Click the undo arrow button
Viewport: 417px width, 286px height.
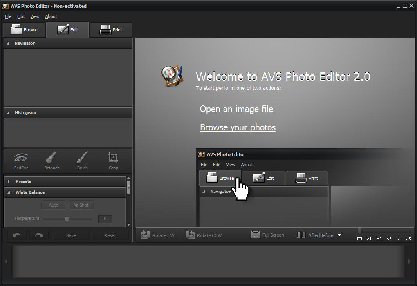tap(17, 235)
